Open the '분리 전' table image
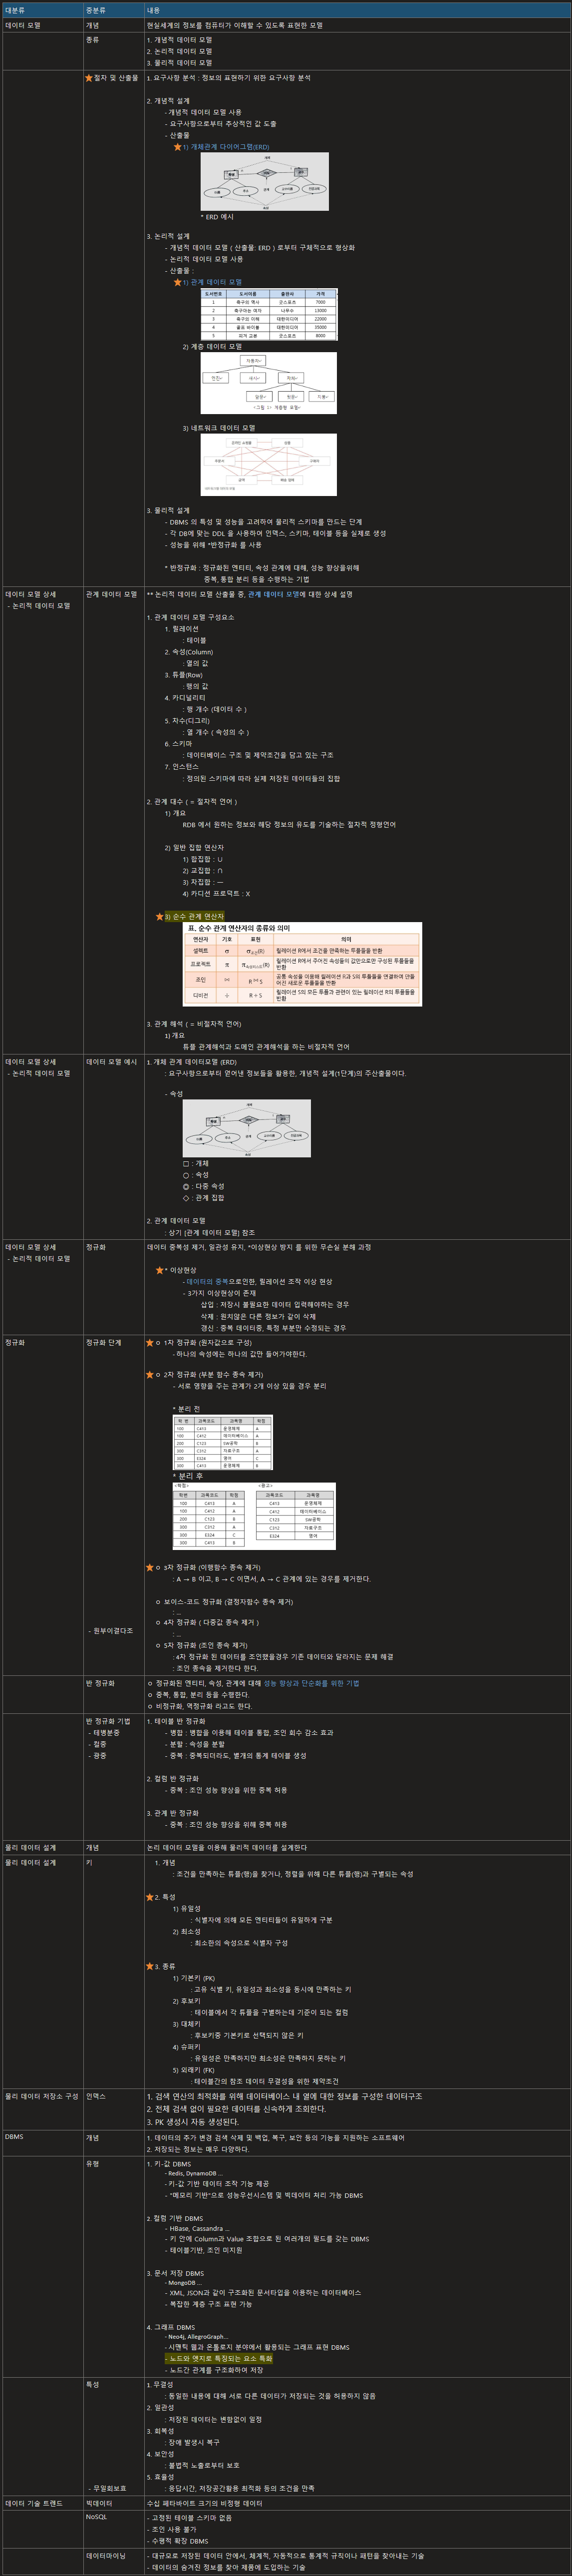 click(223, 1441)
